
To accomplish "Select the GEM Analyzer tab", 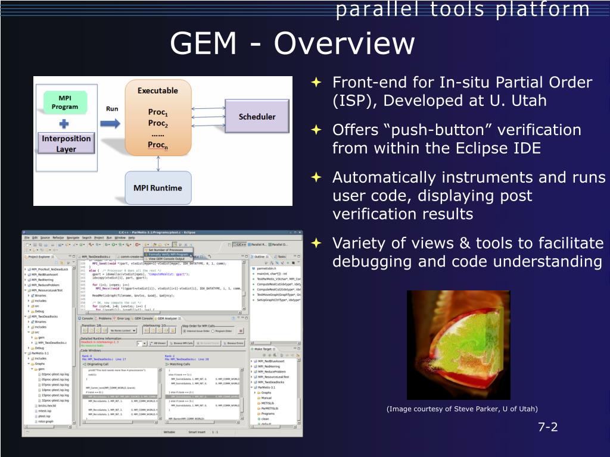I will [x=167, y=318].
